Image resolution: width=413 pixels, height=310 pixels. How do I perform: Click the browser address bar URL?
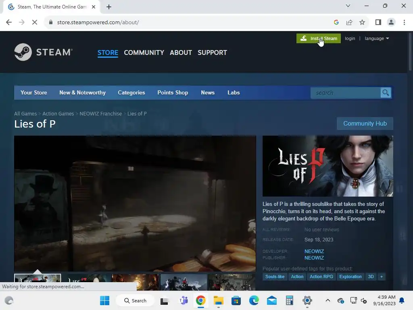point(98,23)
